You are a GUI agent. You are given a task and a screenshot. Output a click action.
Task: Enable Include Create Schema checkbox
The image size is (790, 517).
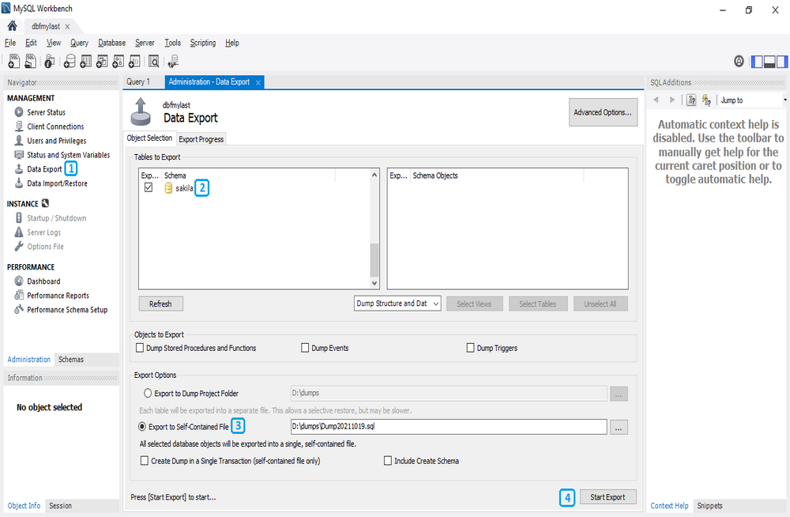[x=388, y=461]
